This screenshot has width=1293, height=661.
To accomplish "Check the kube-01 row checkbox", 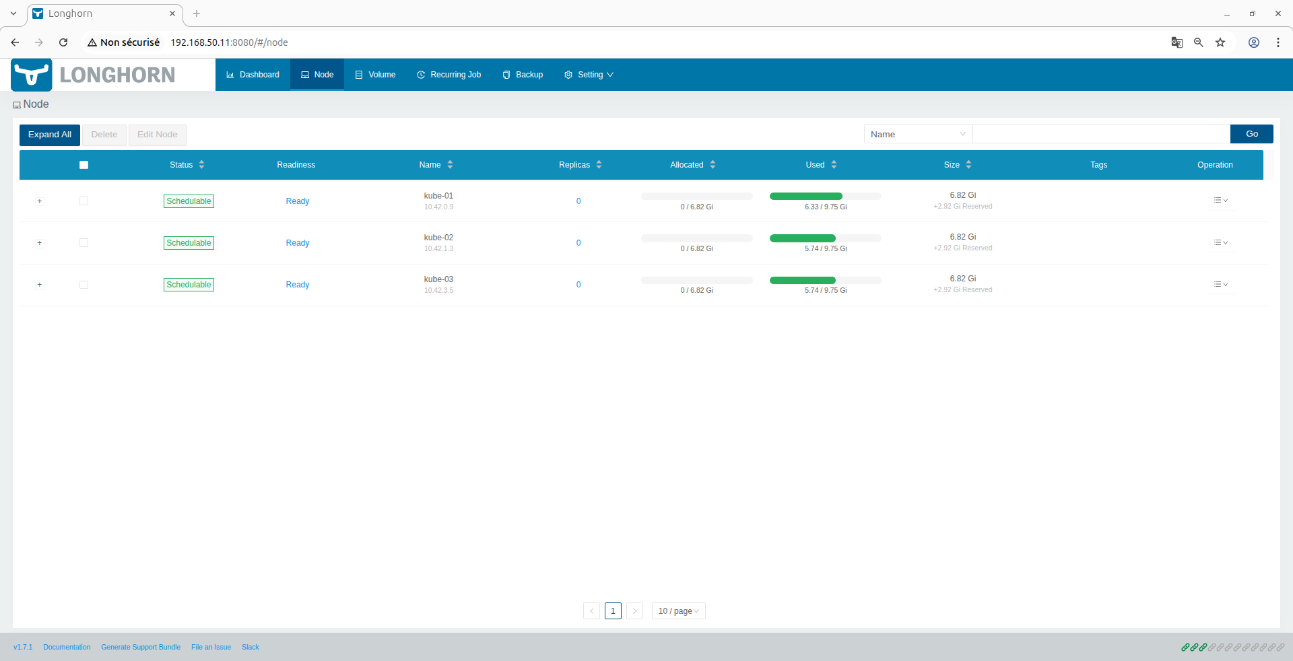I will pyautogui.click(x=84, y=201).
